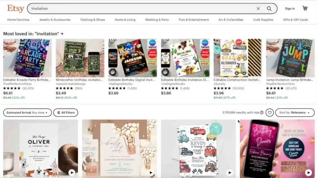Click the 67% off discount text
This screenshot has width=317, height=178.
229,98
